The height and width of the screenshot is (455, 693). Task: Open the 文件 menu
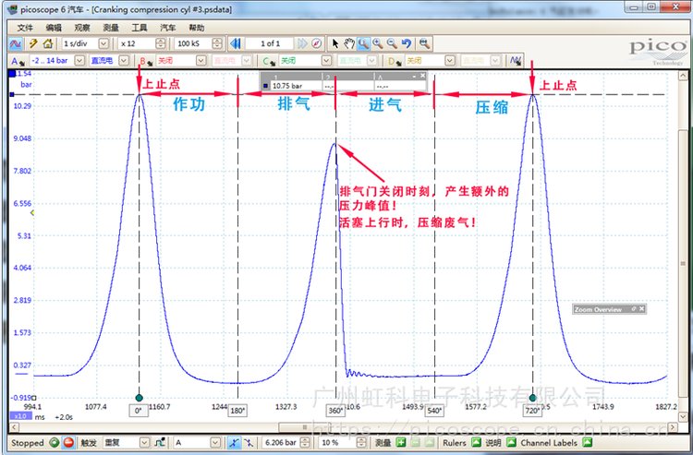25,28
